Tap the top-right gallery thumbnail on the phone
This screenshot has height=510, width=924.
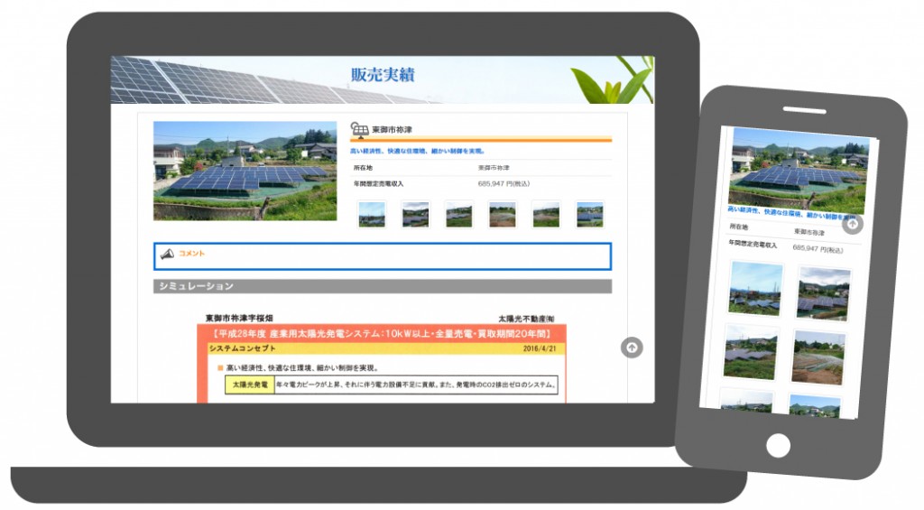[823, 292]
